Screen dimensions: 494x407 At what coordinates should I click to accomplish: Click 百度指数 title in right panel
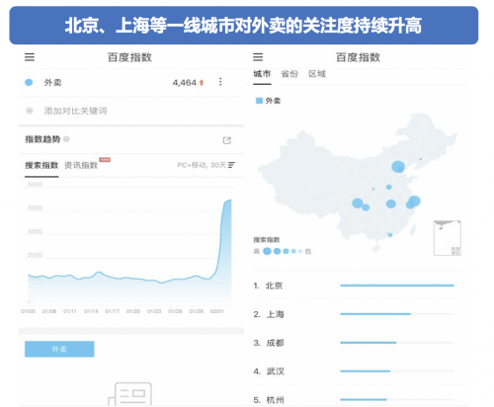tap(358, 57)
